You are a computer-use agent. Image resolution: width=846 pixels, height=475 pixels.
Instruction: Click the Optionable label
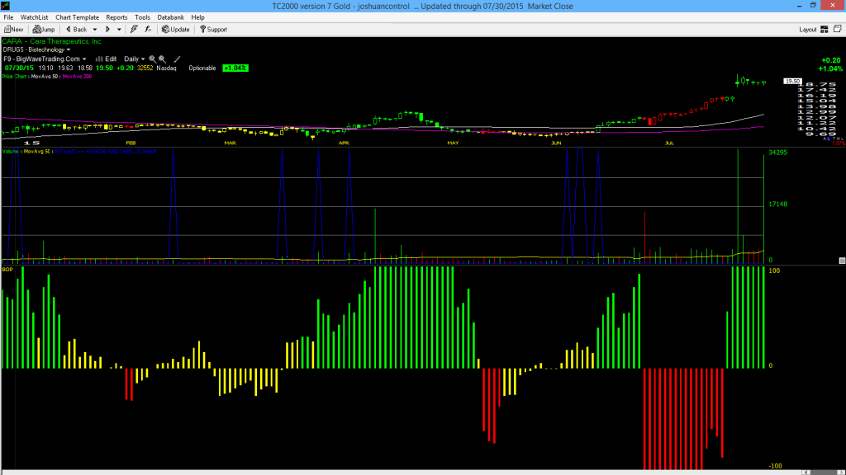202,68
